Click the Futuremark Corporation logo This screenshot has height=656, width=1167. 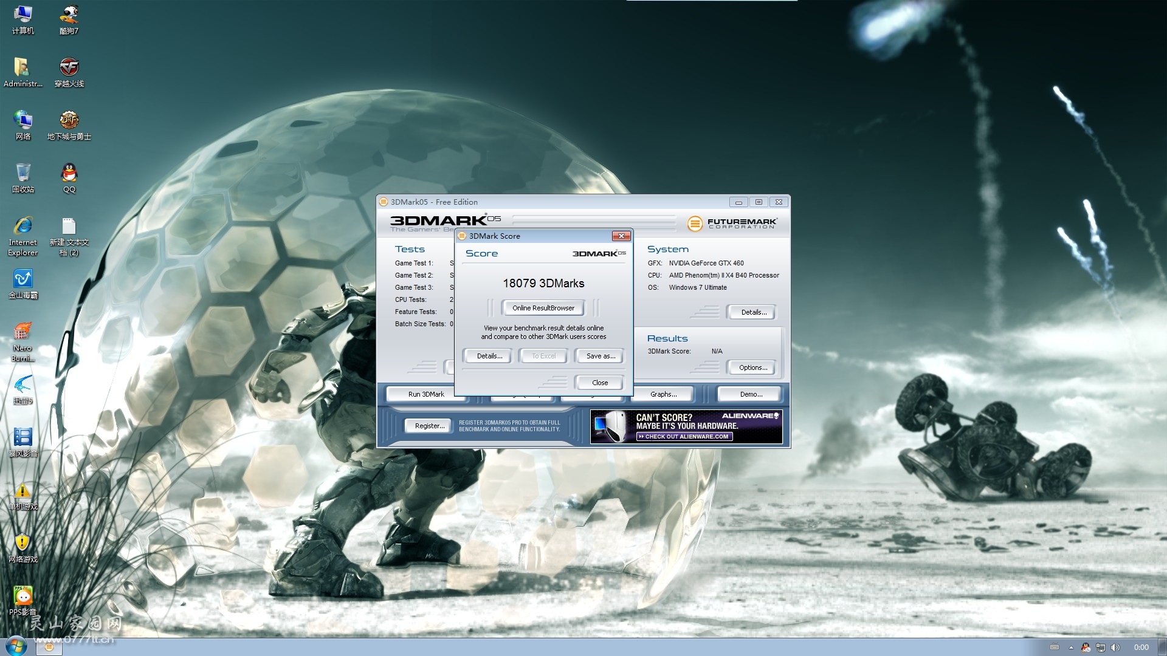pos(732,224)
